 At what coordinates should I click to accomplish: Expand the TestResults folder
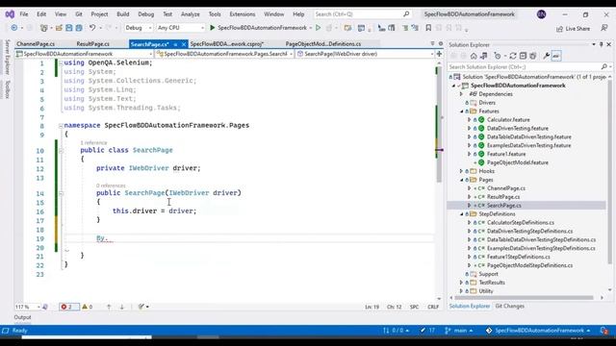(x=462, y=283)
